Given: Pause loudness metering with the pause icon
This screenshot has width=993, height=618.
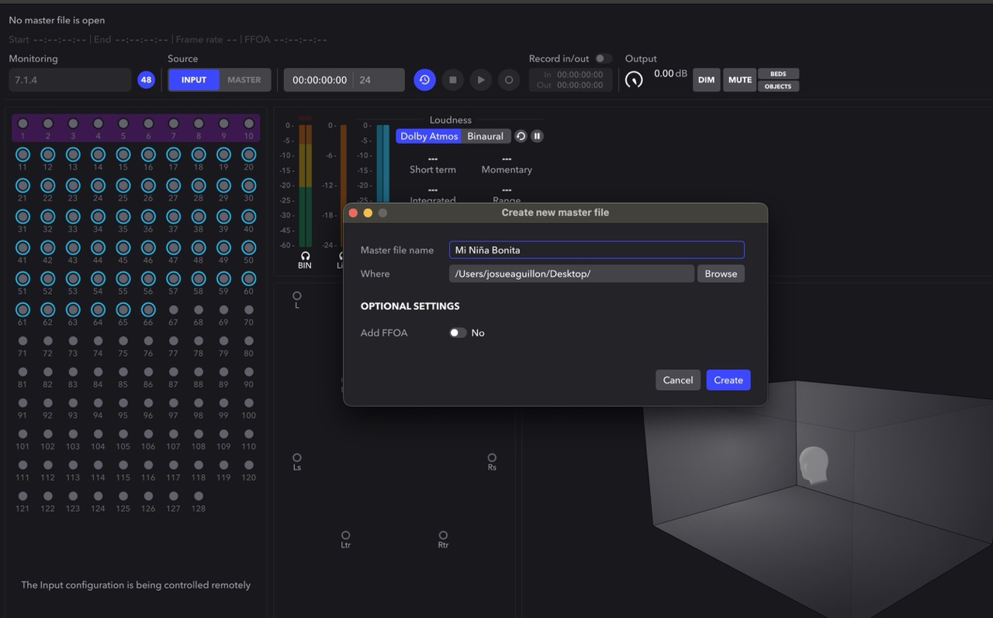Looking at the screenshot, I should pyautogui.click(x=537, y=136).
